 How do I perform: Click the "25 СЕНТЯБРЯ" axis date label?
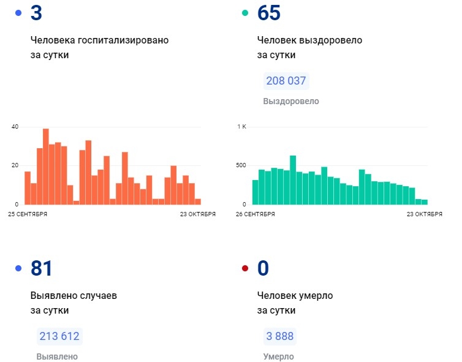[x=28, y=214]
